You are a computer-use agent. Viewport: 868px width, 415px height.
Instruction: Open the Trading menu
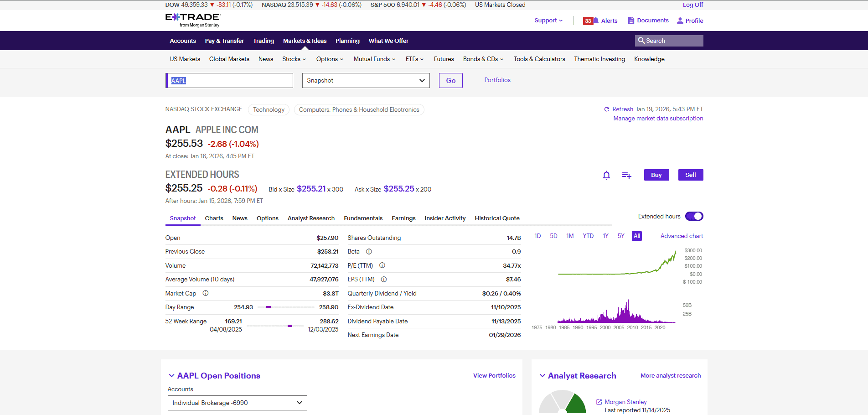263,41
